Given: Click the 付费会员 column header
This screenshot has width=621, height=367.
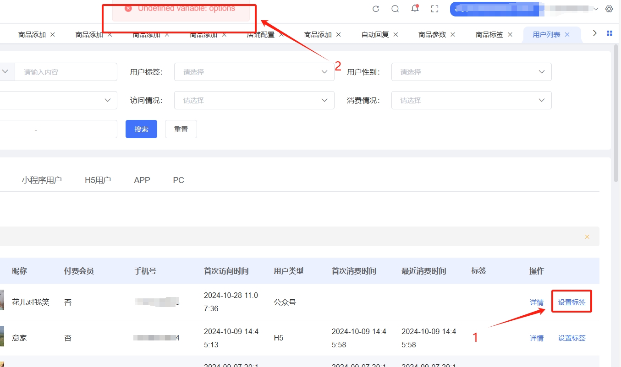Looking at the screenshot, I should point(79,271).
